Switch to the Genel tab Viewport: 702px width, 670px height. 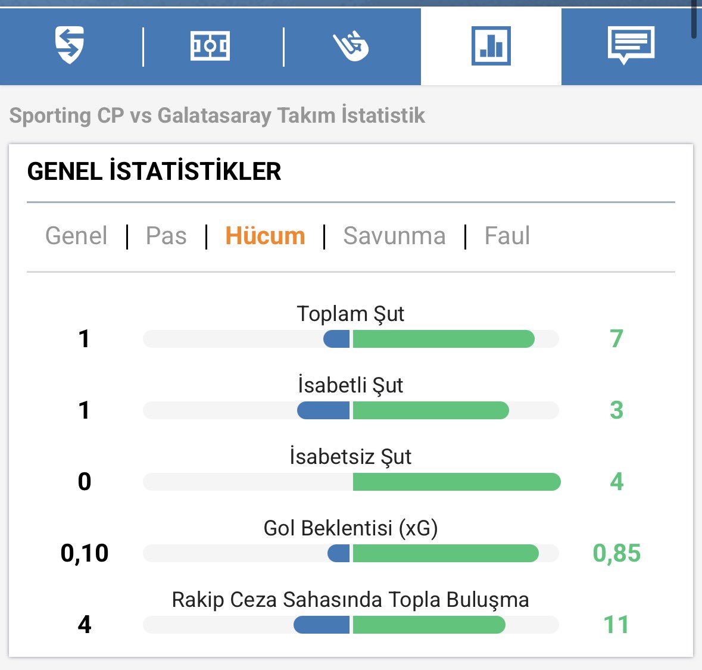click(76, 236)
